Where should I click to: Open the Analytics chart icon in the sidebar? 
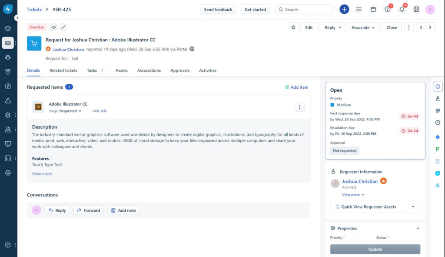coord(8,158)
